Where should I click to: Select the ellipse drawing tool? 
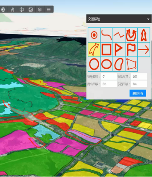(107, 64)
